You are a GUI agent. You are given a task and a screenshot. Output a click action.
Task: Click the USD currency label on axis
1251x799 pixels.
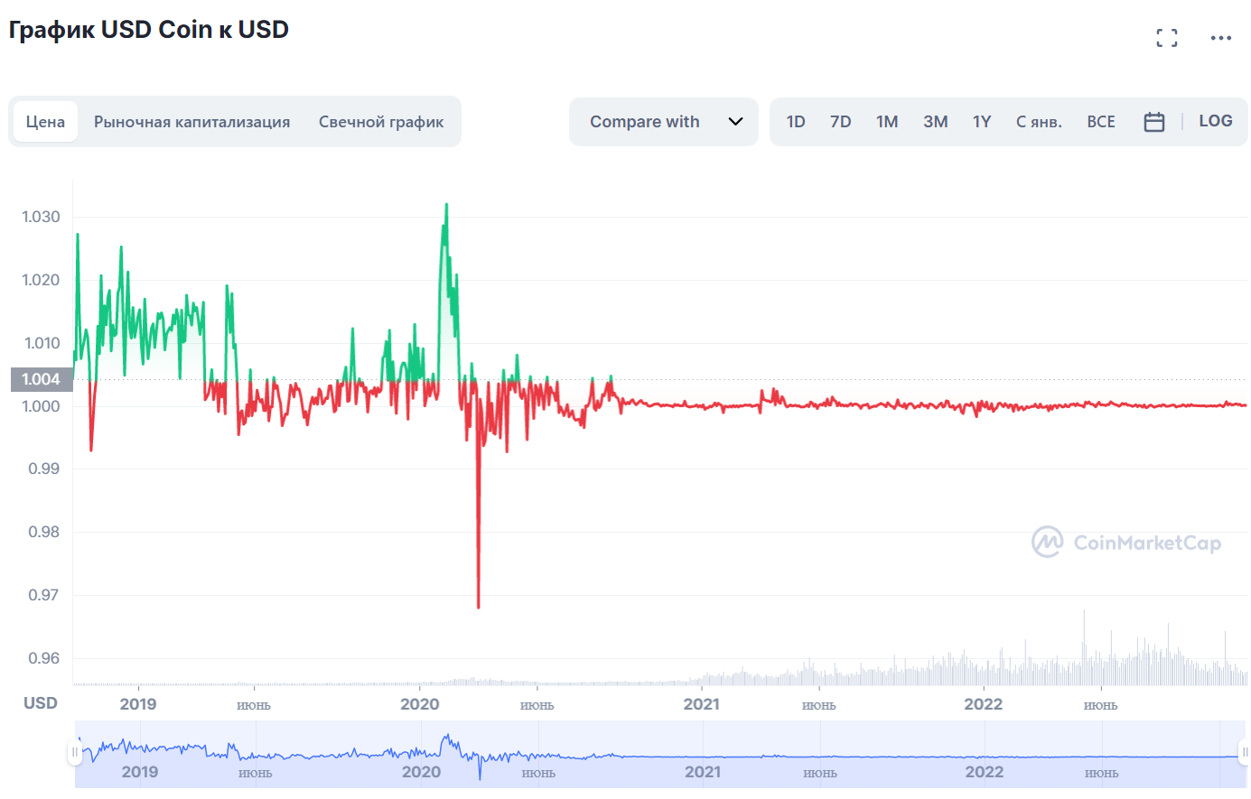point(41,703)
